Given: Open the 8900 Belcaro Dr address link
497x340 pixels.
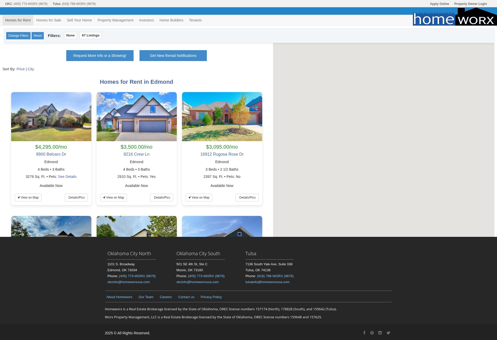Looking at the screenshot, I should tap(51, 154).
